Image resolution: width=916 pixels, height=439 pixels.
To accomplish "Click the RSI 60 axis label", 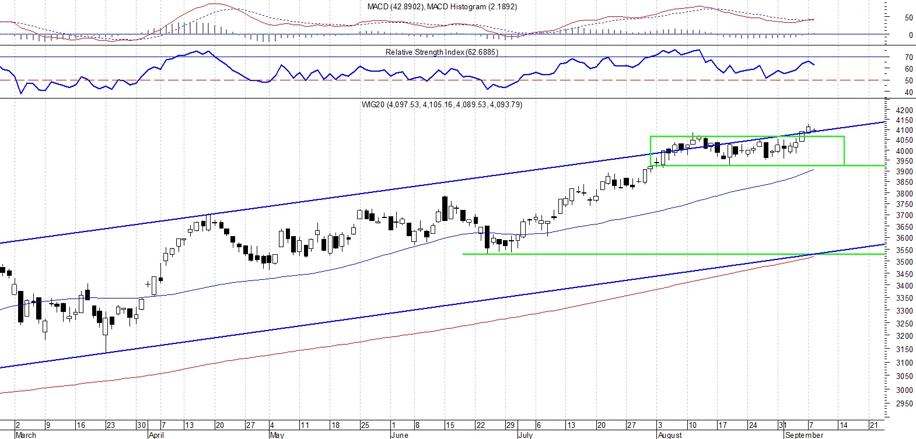I will click(908, 69).
